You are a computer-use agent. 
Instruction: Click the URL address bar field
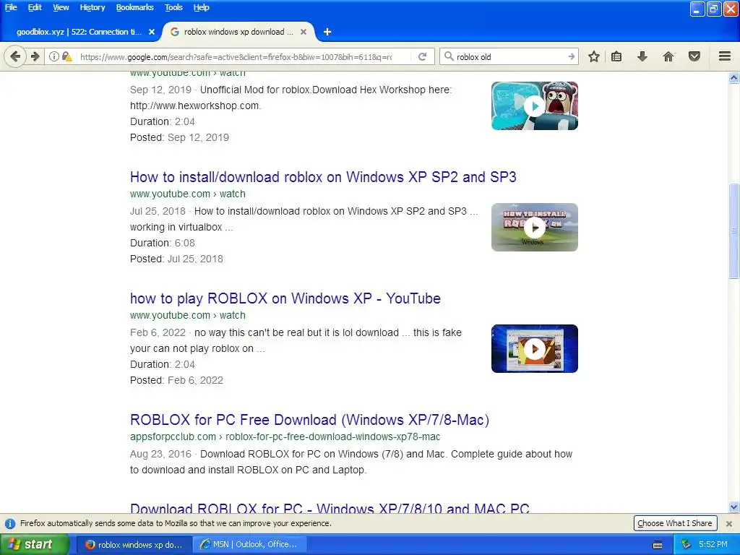[236, 56]
